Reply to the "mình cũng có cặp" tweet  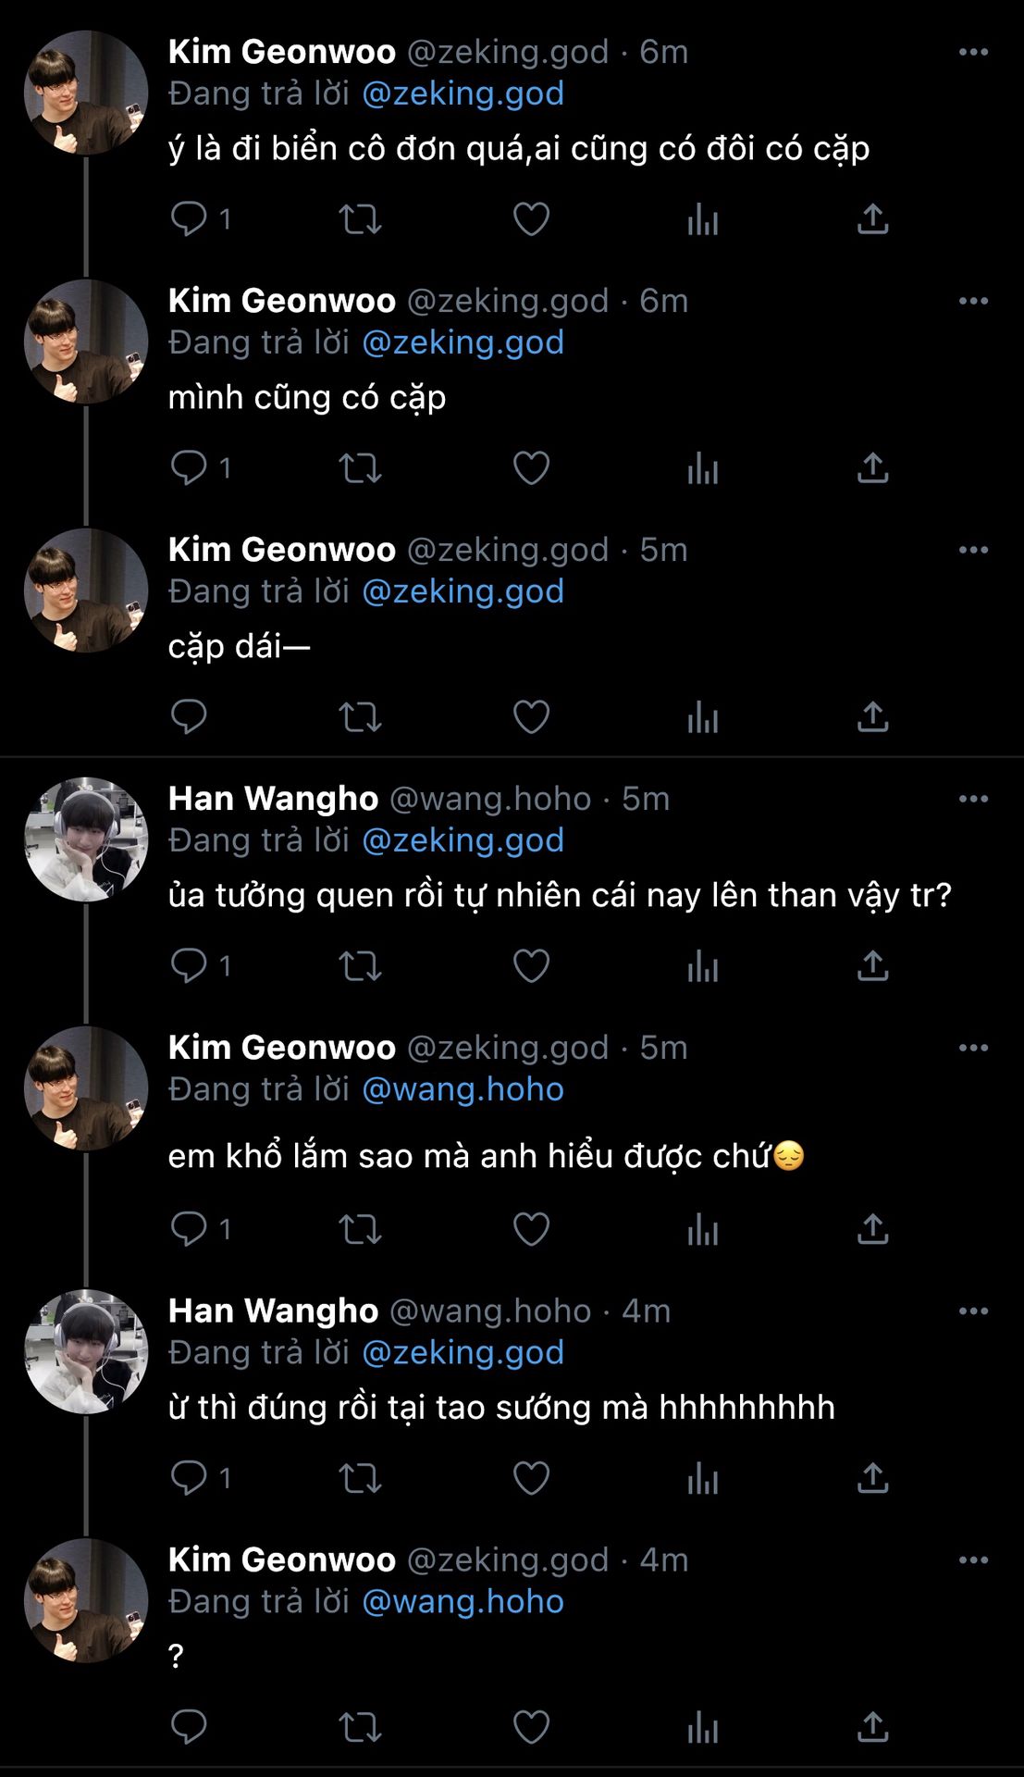[x=190, y=468]
